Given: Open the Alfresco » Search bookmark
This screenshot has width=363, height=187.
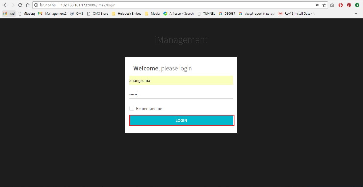Looking at the screenshot, I should pyautogui.click(x=179, y=14).
